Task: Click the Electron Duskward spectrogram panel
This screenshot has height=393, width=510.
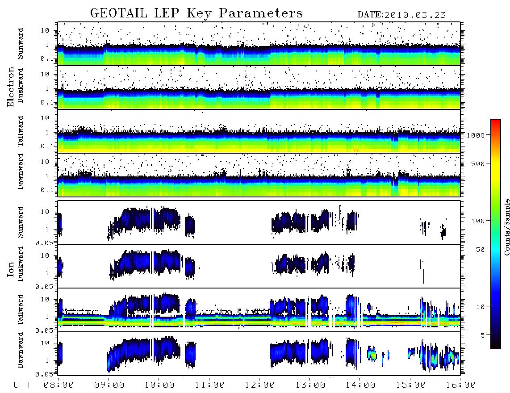Action: (259, 87)
